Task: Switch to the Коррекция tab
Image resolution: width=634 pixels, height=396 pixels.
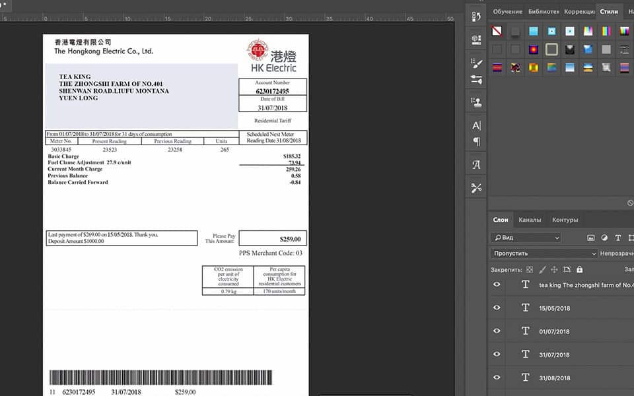Action: point(579,12)
